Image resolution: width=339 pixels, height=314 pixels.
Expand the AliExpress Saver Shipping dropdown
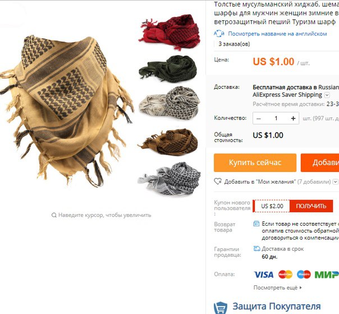point(327,95)
